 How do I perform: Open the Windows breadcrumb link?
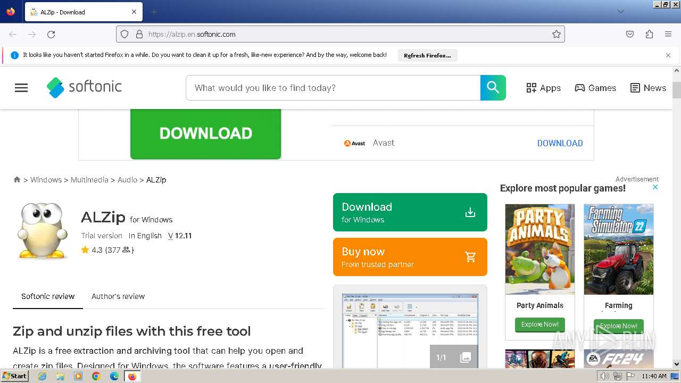tap(46, 180)
